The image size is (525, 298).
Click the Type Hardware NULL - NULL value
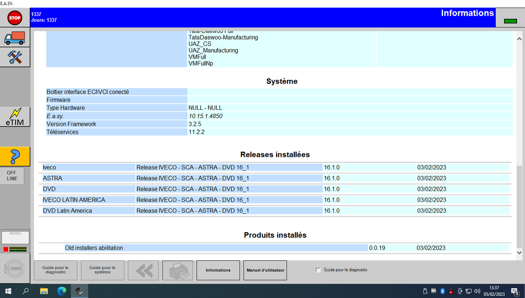coord(205,108)
